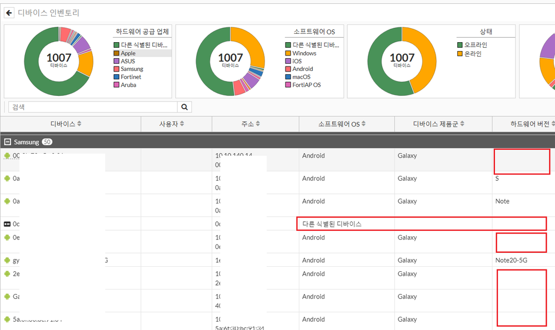Select Note20-5G hardware version cell
Viewport: 555px width, 330px height.
pos(511,261)
